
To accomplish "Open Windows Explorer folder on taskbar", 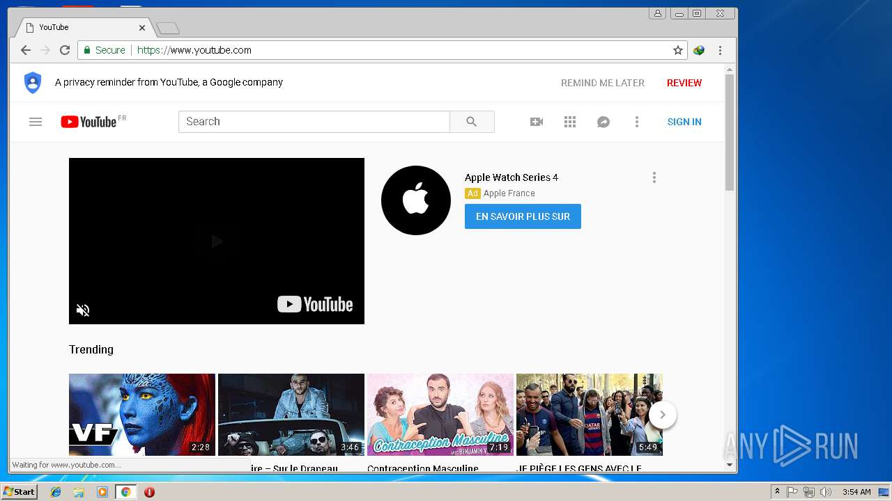I will coord(79,492).
